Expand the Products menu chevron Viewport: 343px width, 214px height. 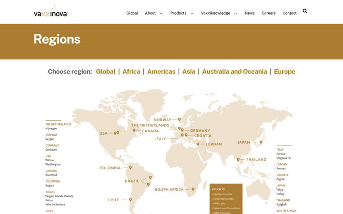pos(192,13)
